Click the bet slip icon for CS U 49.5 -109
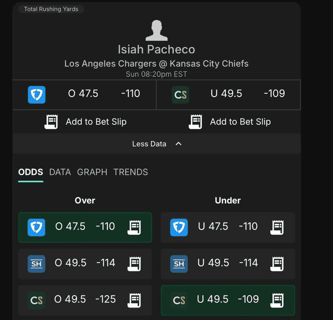The image size is (333, 320). point(277,300)
